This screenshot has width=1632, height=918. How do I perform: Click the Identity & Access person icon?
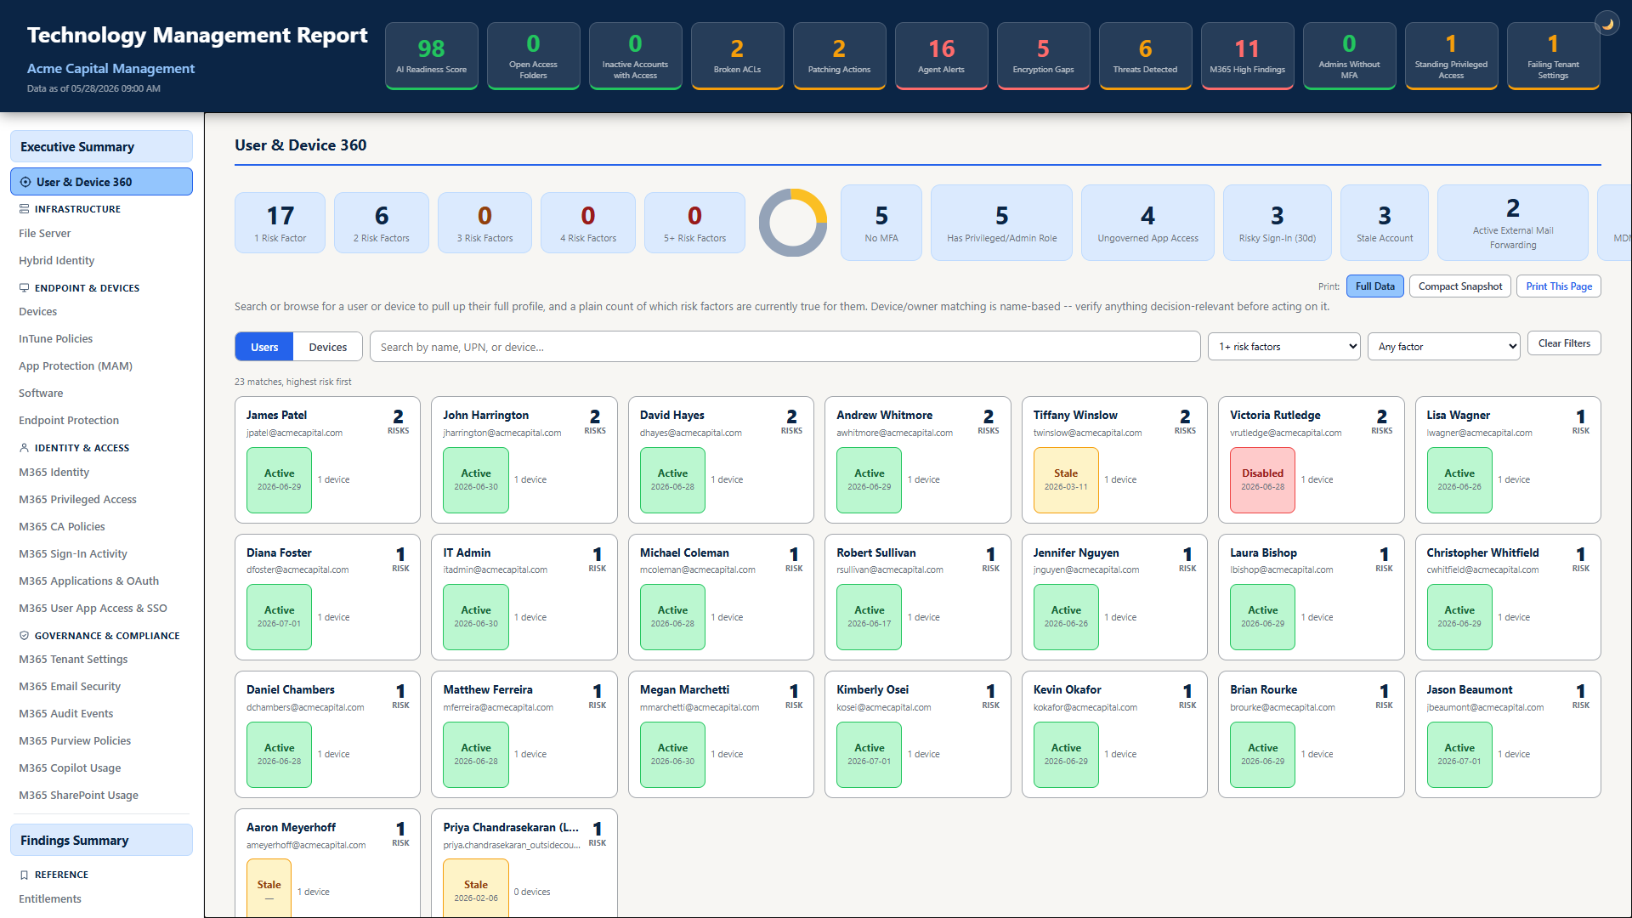tap(25, 448)
